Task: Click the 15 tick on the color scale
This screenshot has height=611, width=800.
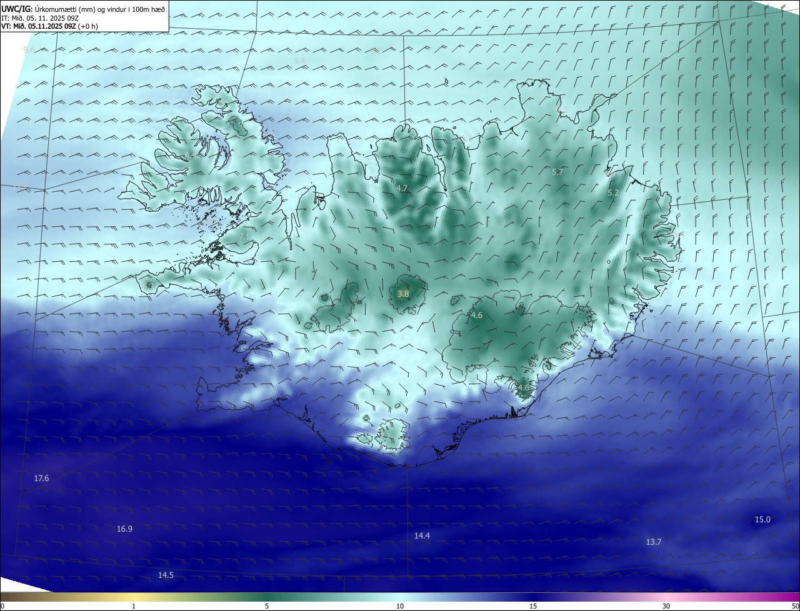Action: (533, 606)
